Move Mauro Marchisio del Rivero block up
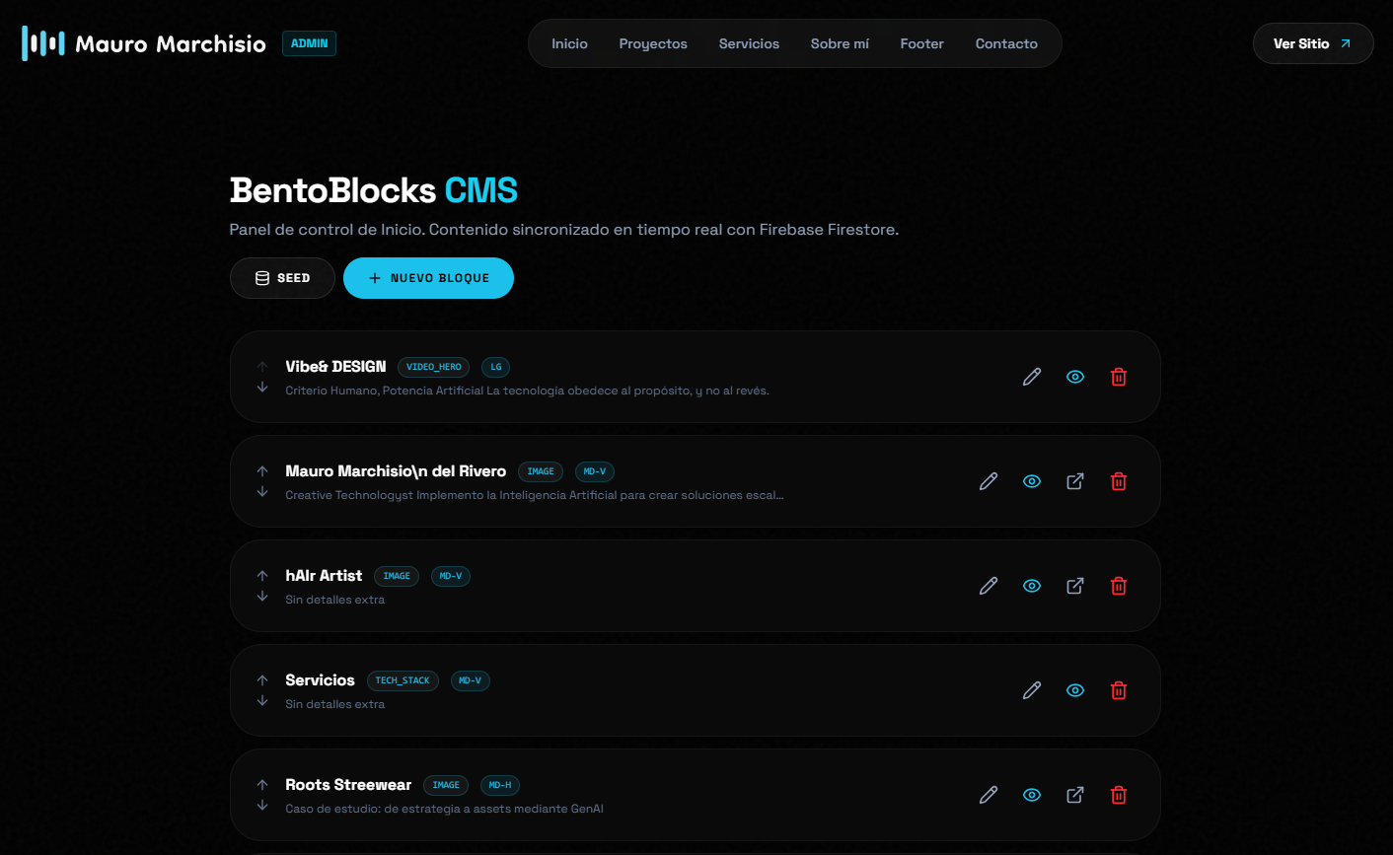The height and width of the screenshot is (855, 1393). coord(262,471)
